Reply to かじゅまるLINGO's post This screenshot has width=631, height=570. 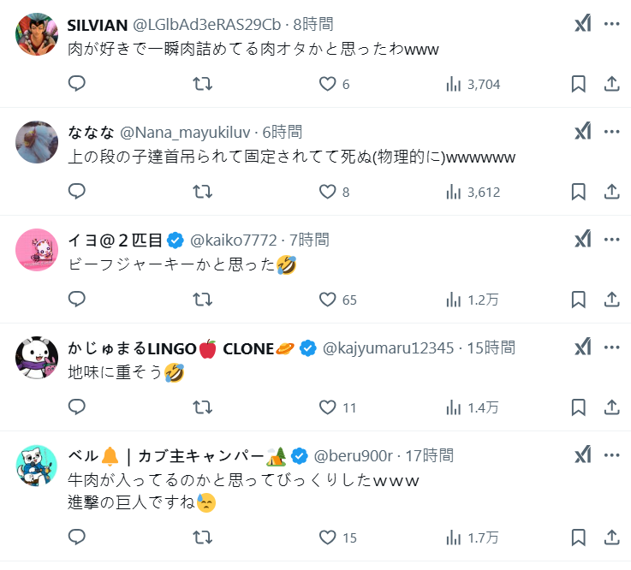point(77,407)
